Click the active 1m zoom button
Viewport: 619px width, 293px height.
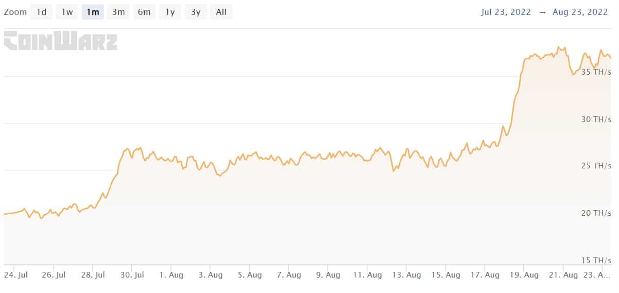click(x=93, y=12)
